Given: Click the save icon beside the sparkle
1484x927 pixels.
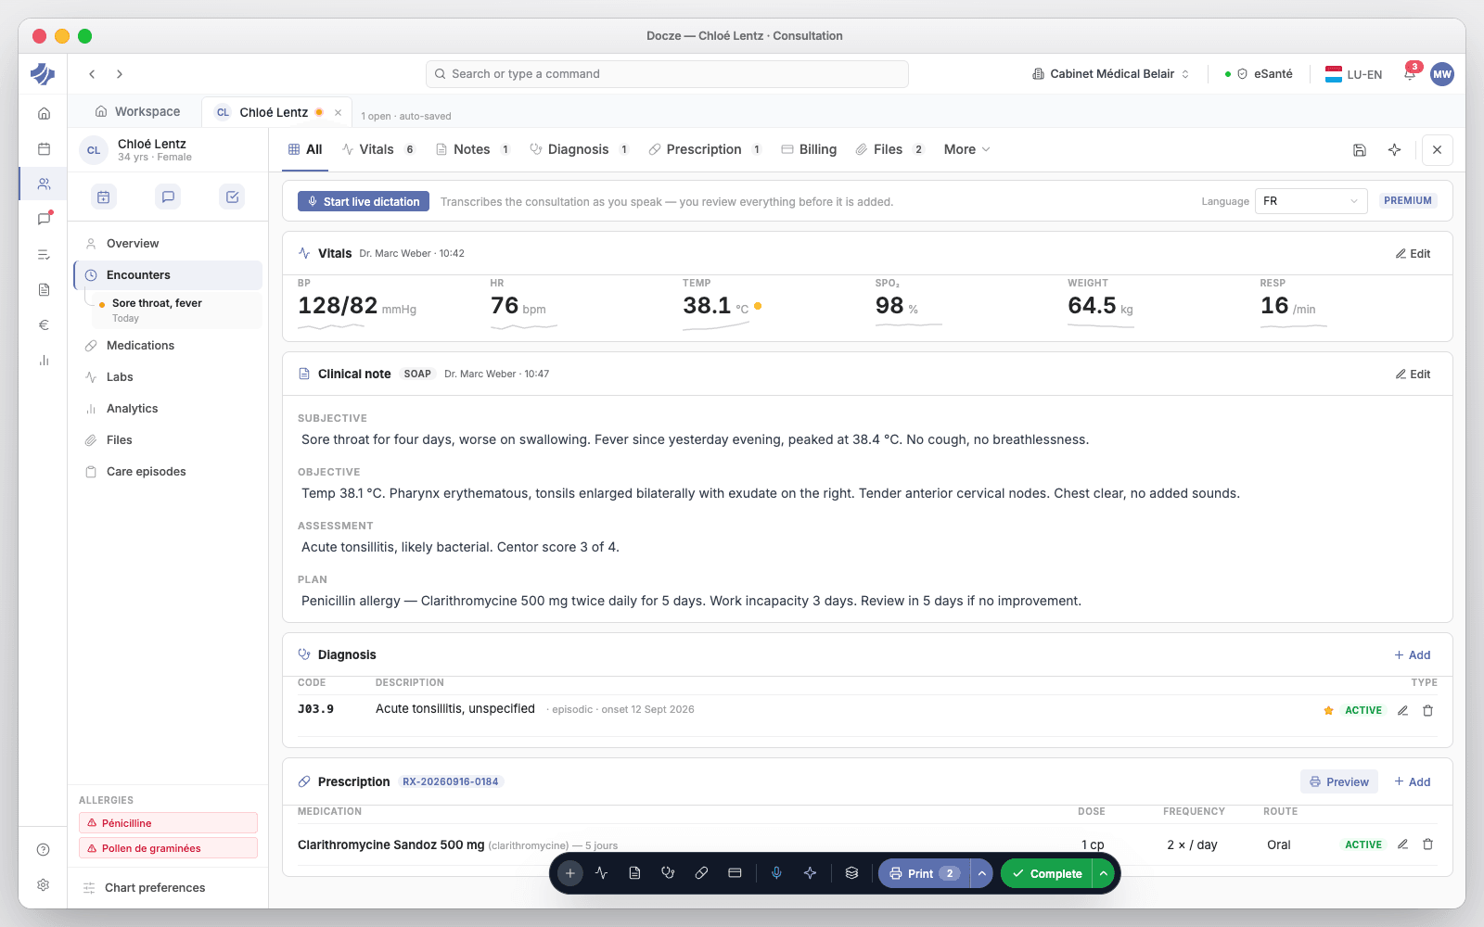Looking at the screenshot, I should click(1360, 150).
